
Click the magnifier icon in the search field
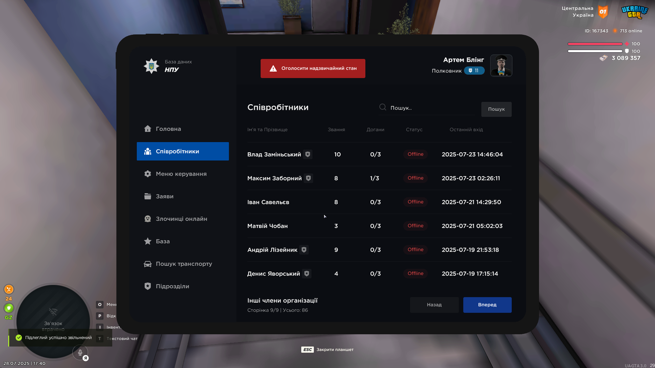click(x=383, y=107)
